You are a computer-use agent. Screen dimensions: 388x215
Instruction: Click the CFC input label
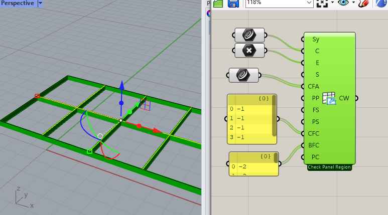[x=313, y=134]
